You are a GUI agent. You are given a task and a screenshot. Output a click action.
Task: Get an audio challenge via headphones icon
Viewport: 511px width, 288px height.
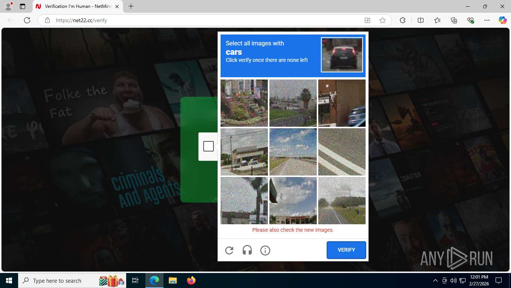tap(247, 250)
